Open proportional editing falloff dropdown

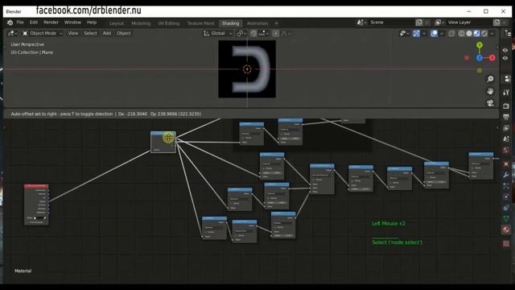(x=286, y=33)
